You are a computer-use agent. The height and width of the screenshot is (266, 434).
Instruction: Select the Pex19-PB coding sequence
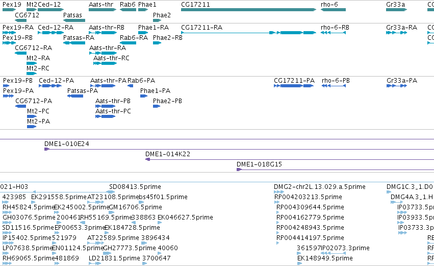[x=6, y=86]
